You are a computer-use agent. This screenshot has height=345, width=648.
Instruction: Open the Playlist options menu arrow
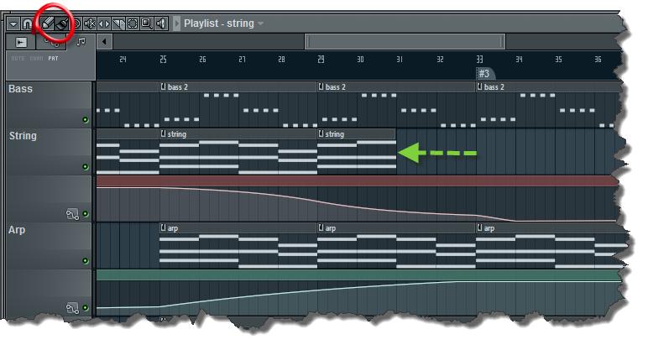tap(13, 24)
